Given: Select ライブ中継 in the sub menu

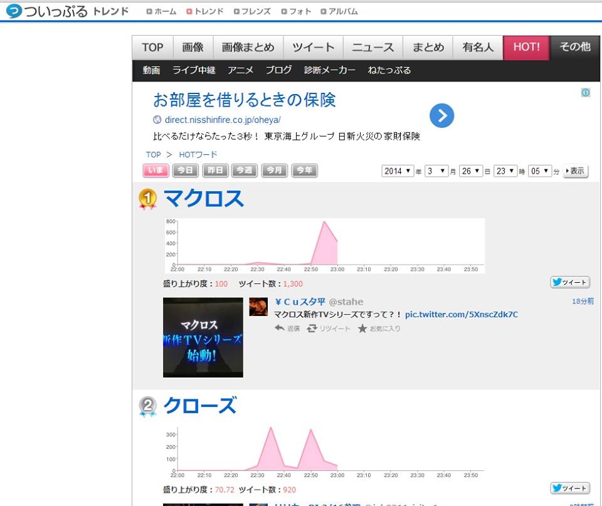Looking at the screenshot, I should 194,70.
